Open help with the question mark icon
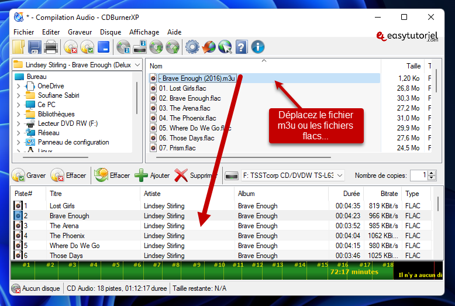This screenshot has width=455, height=306. click(x=241, y=47)
